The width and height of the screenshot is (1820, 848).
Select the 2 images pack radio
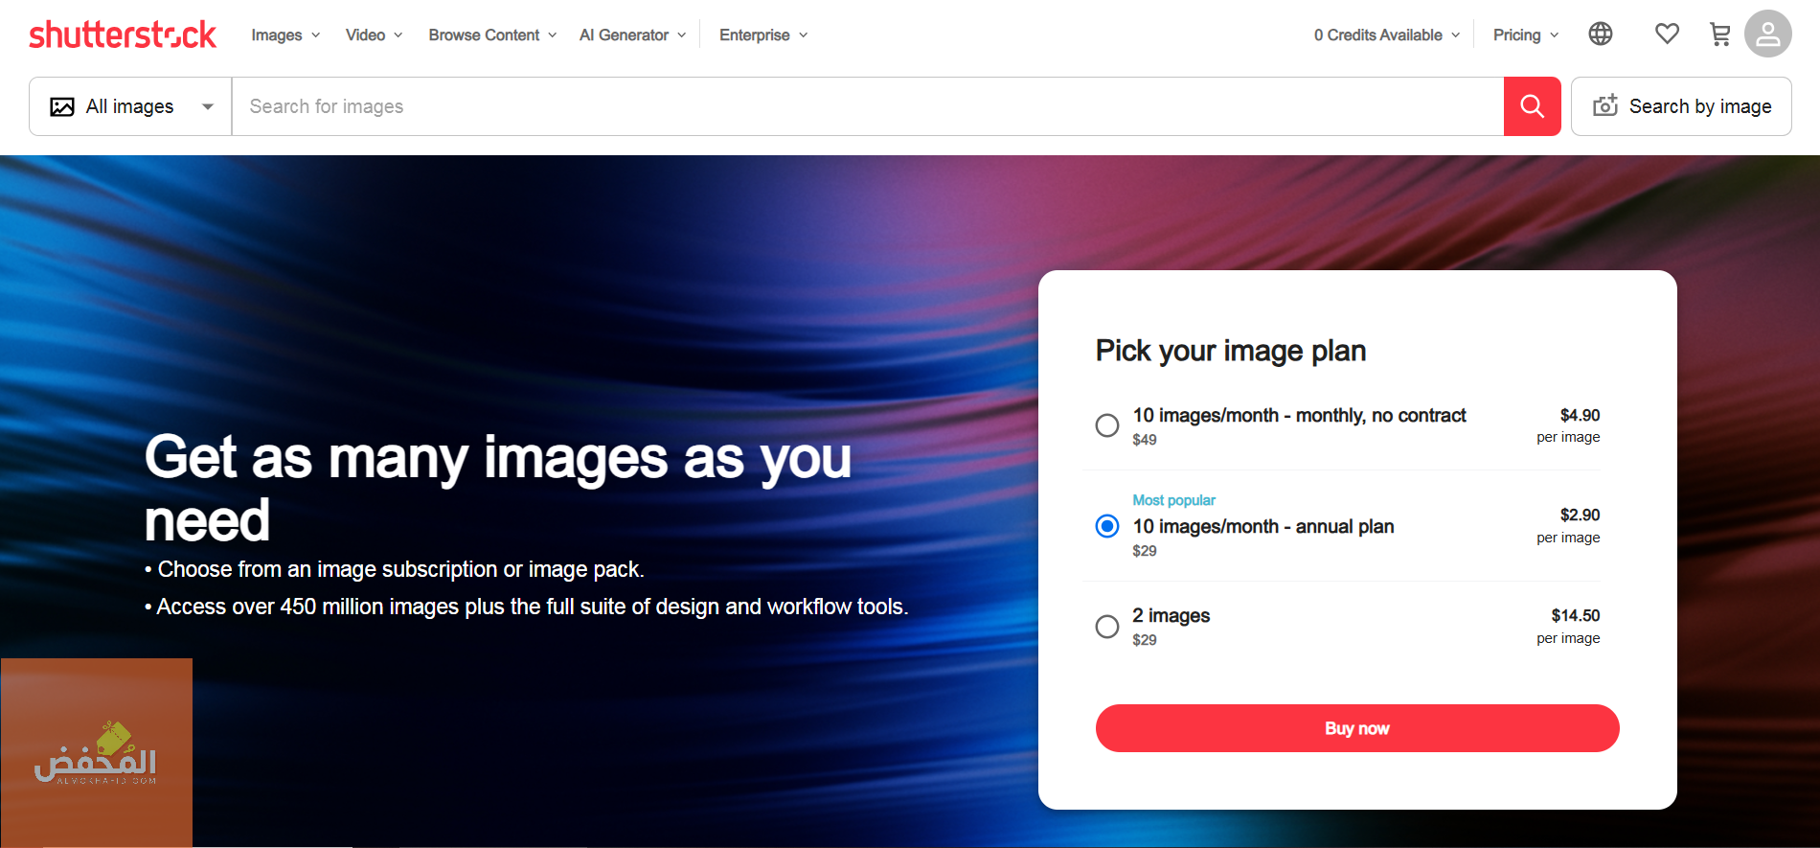1107,627
